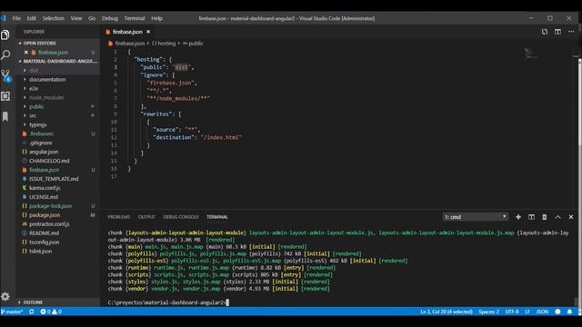
Task: Click the Ln 3, Col 20 cursor position
Action: (447, 312)
